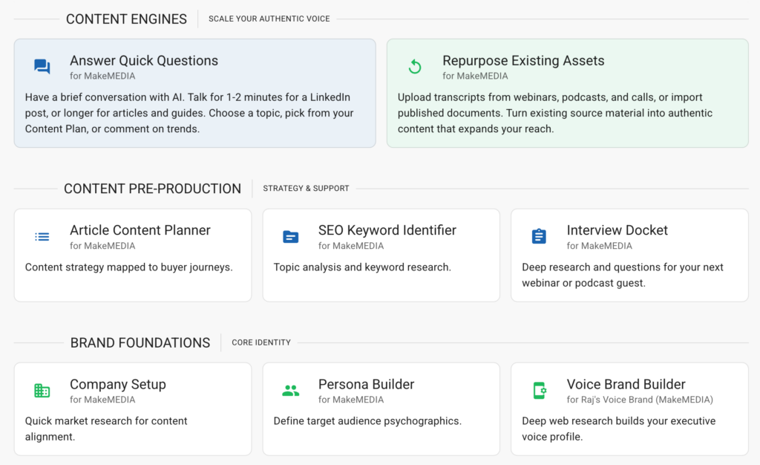Click the CONTENT PRE-PRODUCTION section heading
The width and height of the screenshot is (760, 465).
click(x=152, y=189)
